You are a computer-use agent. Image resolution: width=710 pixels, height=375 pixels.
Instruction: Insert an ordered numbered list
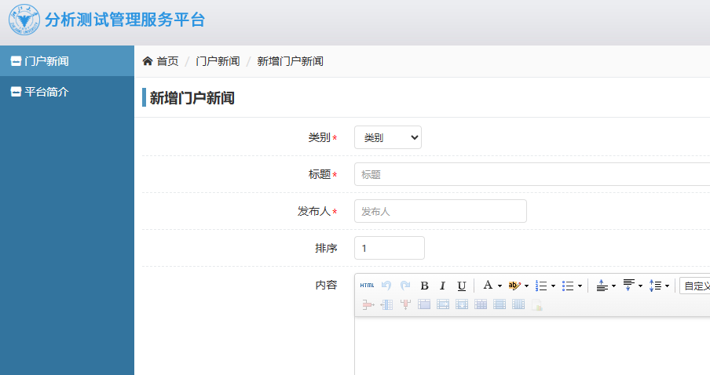click(540, 286)
